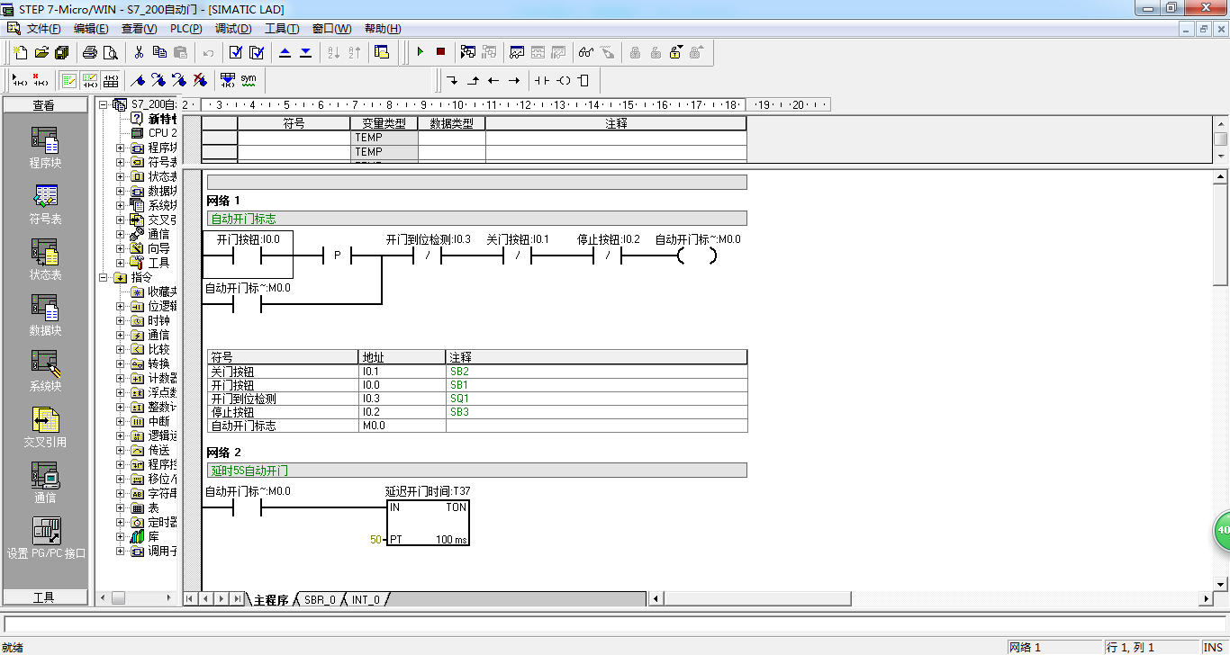This screenshot has width=1230, height=655.
Task: Download program to PLC (down arrow)
Action: point(306,52)
